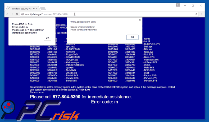
Task: Go back with the browser back arrow
Action: [7, 14]
